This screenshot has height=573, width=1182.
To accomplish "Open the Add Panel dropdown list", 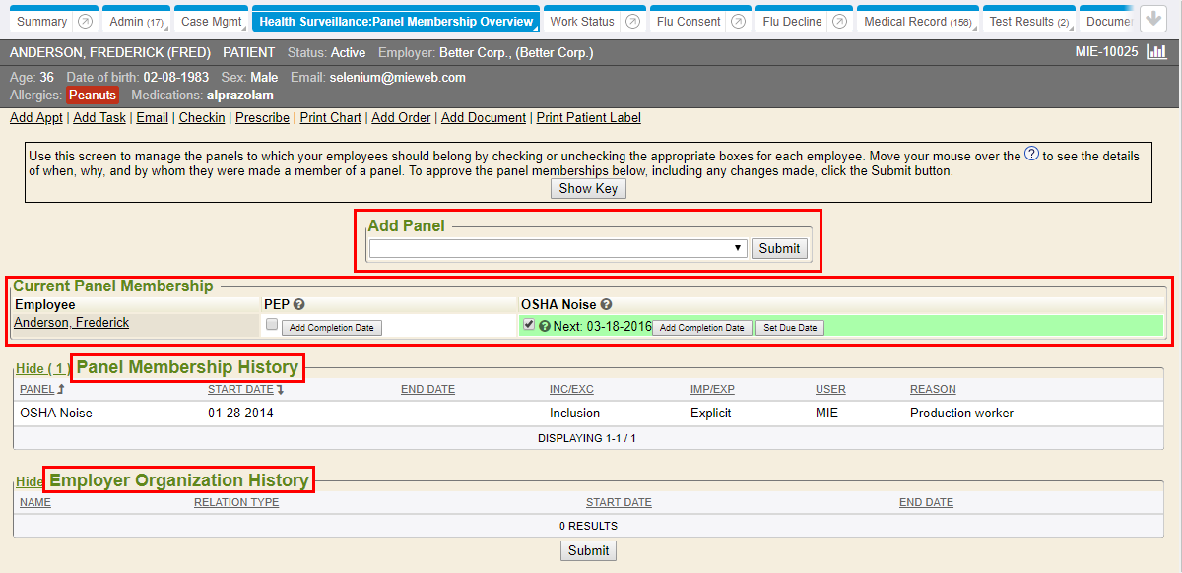I will [558, 249].
